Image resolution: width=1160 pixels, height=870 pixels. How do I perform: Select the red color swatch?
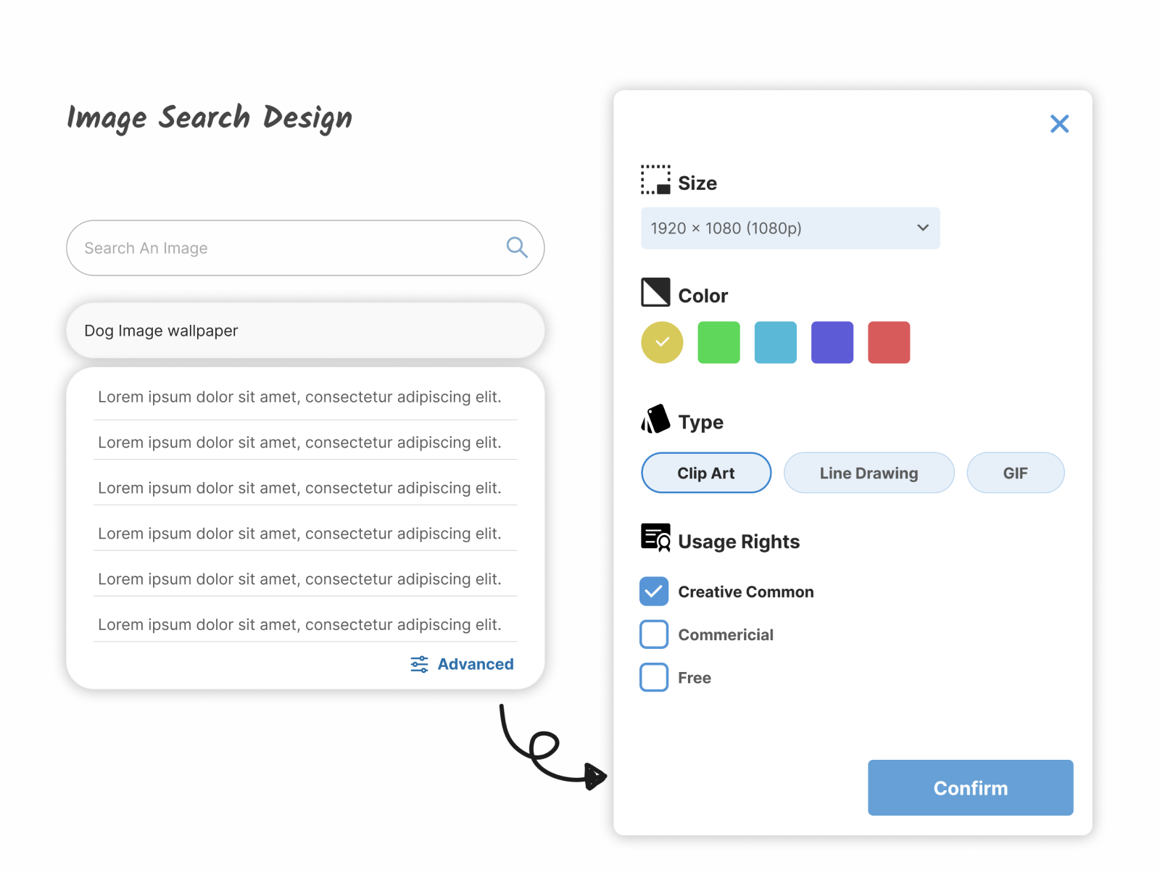(888, 341)
